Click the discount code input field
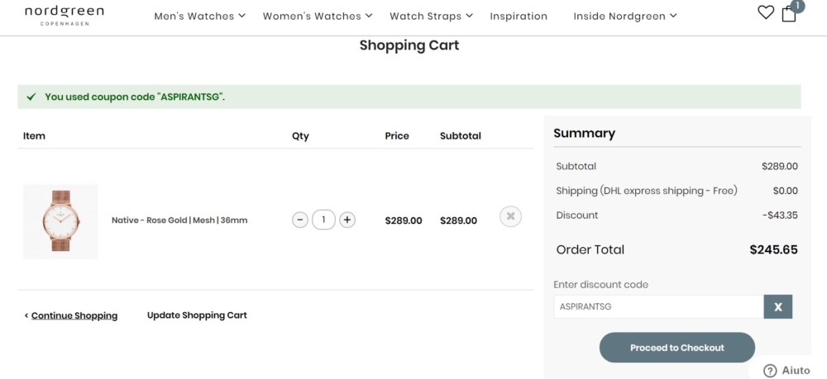The image size is (827, 379). [x=658, y=306]
